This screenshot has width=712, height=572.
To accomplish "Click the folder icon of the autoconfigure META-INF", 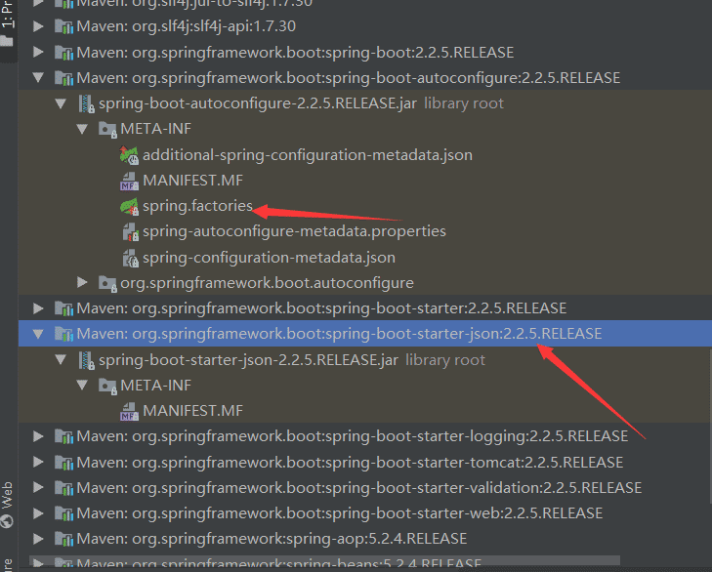I will pos(107,130).
